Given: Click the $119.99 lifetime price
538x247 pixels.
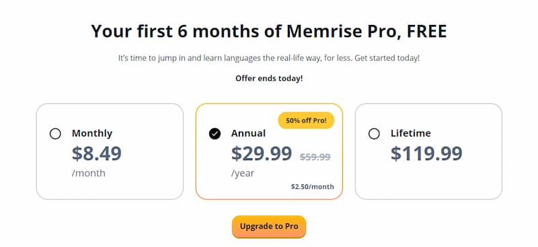Looking at the screenshot, I should coord(426,153).
